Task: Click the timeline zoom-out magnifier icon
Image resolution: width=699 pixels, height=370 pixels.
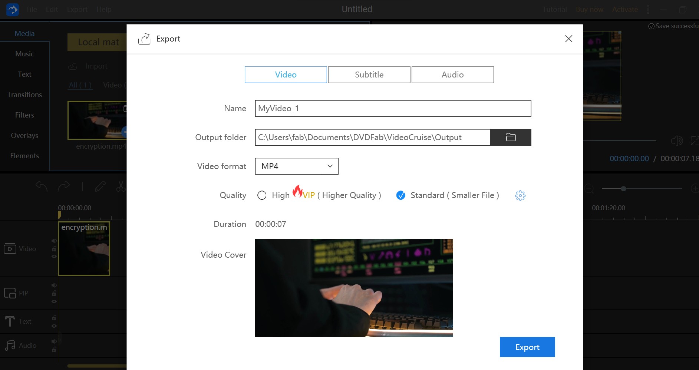Action: tap(589, 189)
